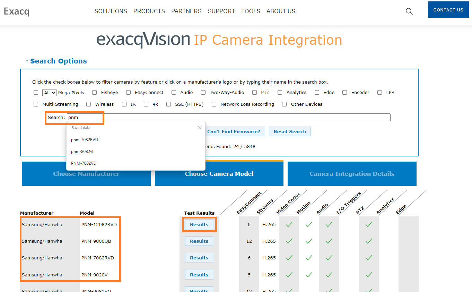Check the Encoder filter
Viewport: 472px width, 292px height.
pyautogui.click(x=345, y=93)
